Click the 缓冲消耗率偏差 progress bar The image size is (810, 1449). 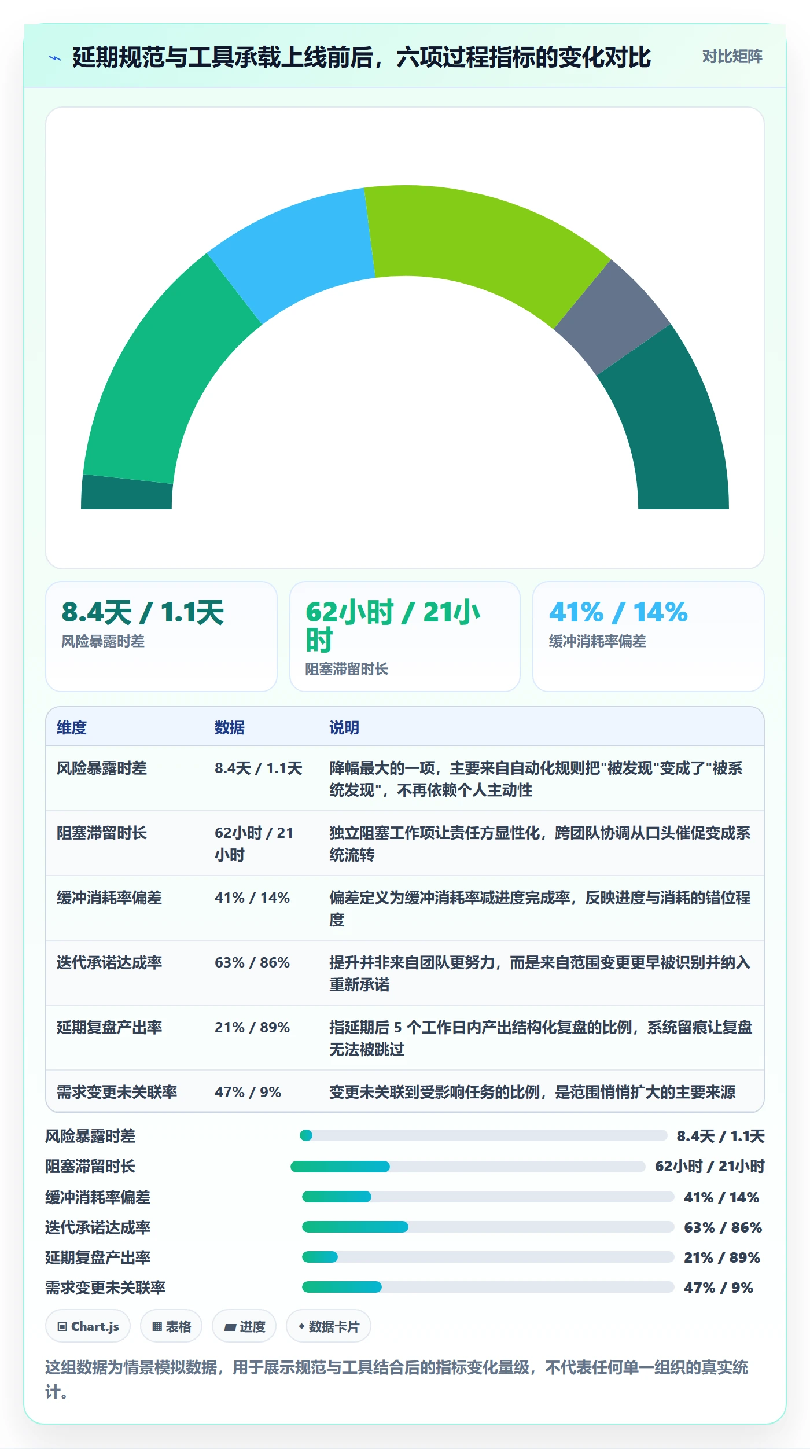pos(488,1196)
